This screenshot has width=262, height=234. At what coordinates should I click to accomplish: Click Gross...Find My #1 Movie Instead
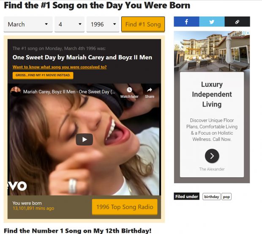(x=43, y=75)
